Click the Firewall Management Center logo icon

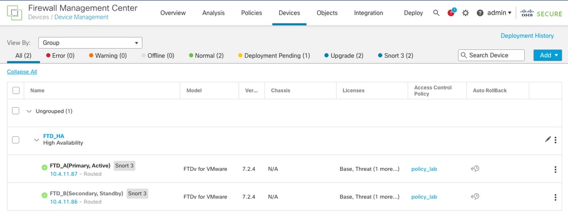[x=14, y=12]
